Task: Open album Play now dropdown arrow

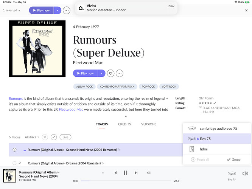Action: 101,73
